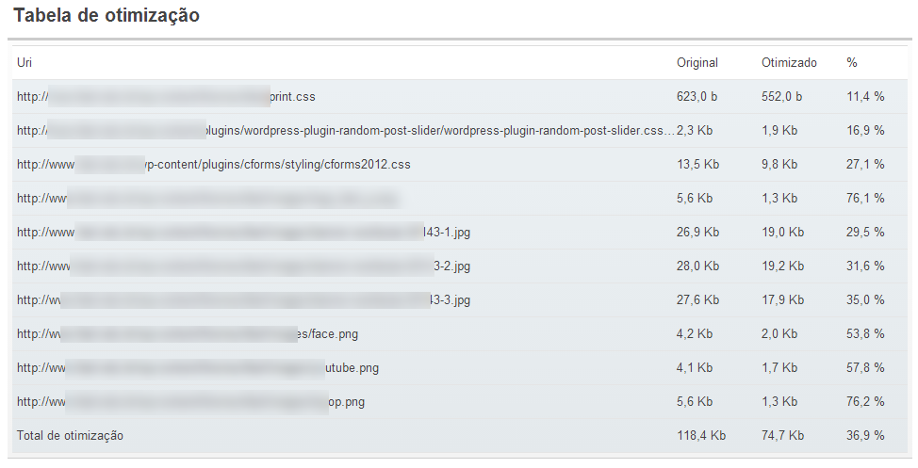Open the URI ending in 3-2.jpg
Viewport: 918px width, 468px height.
[243, 266]
